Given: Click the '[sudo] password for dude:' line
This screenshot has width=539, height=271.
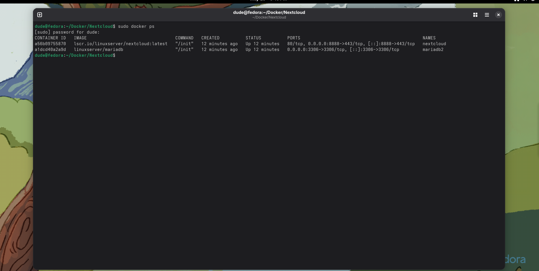Looking at the screenshot, I should [67, 32].
